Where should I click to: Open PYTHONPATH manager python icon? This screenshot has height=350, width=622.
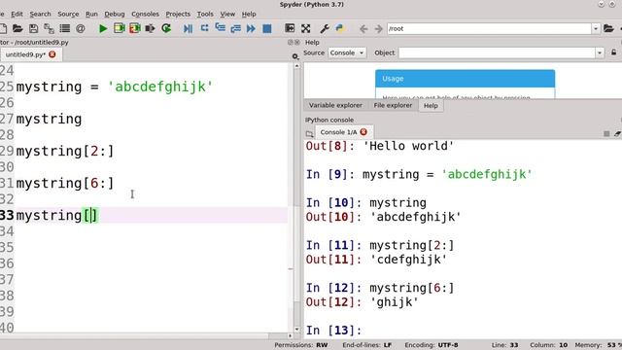point(340,28)
